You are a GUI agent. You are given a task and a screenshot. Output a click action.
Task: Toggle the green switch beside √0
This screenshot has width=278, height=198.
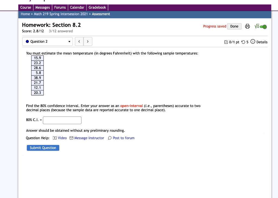point(263,26)
